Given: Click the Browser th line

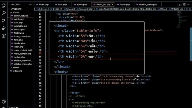Looking at the screenshot, I should tap(82, 106).
